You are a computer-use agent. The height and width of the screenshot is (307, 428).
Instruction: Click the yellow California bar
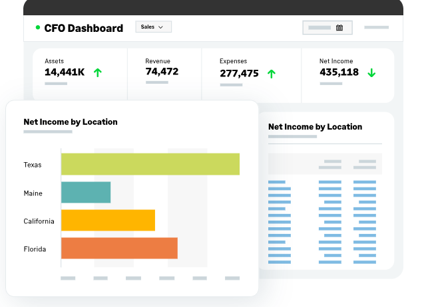click(108, 221)
